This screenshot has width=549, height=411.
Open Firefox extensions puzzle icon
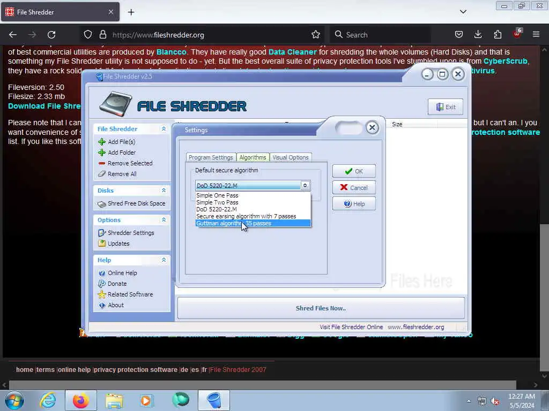click(498, 34)
